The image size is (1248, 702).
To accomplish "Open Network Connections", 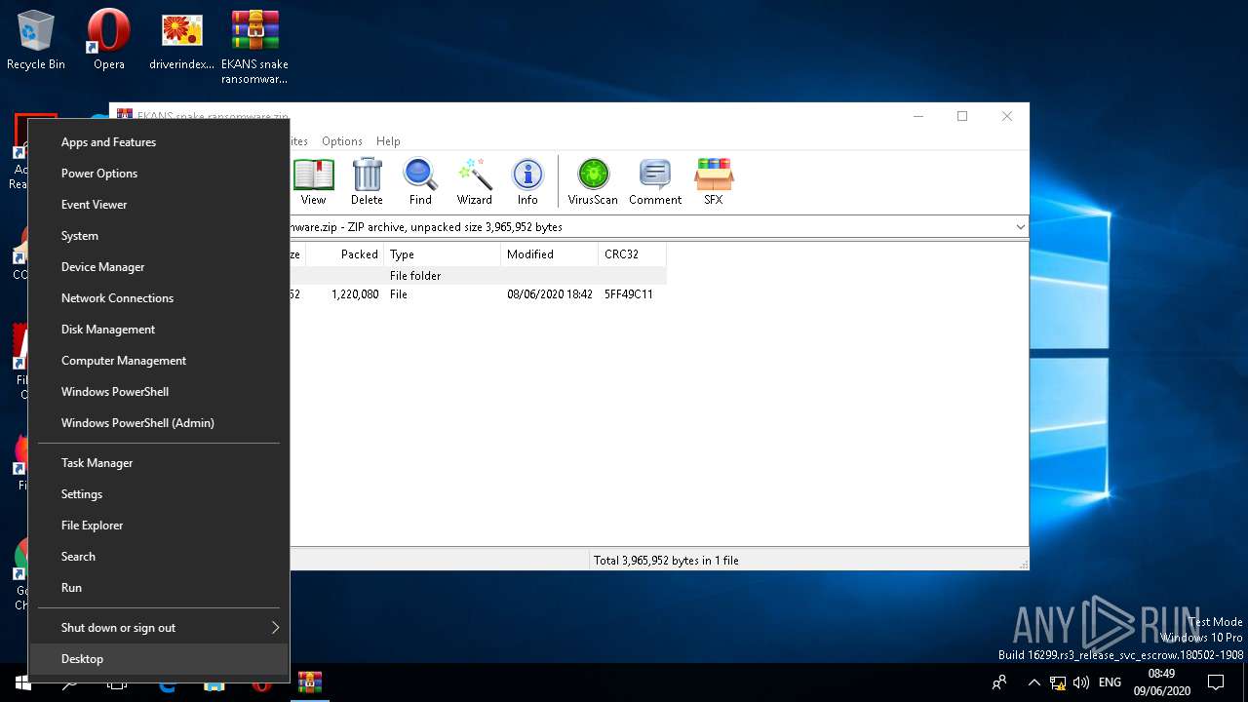I will [x=159, y=298].
